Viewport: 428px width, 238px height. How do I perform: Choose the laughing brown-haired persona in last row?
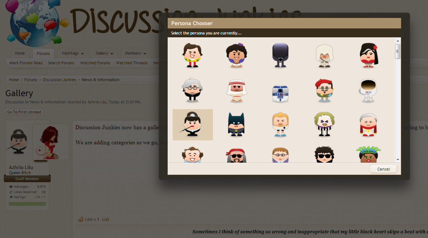pos(192,155)
